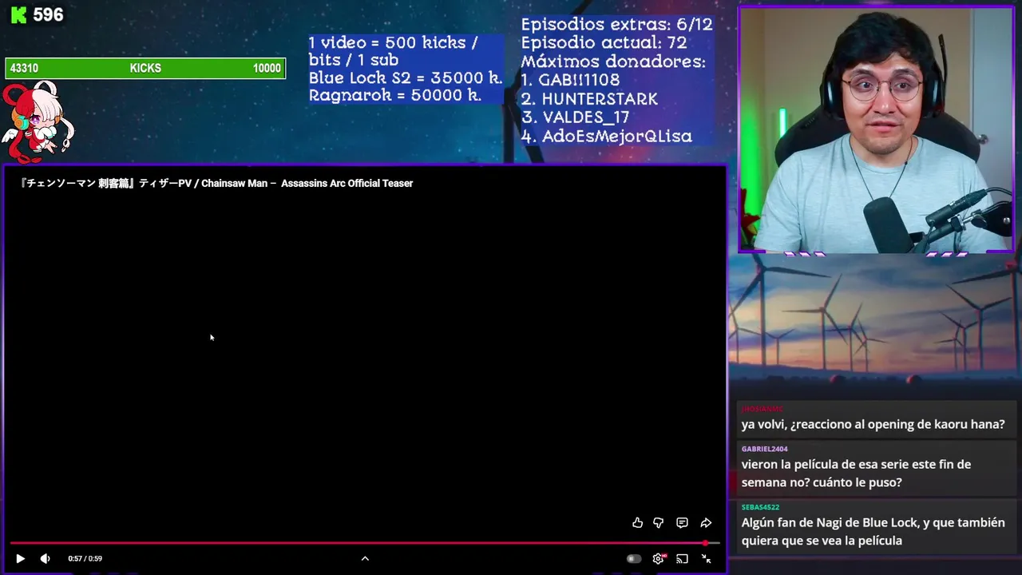Click 'Episodios extras: 6/12' text
Screen dimensions: 1022x575
click(616, 25)
